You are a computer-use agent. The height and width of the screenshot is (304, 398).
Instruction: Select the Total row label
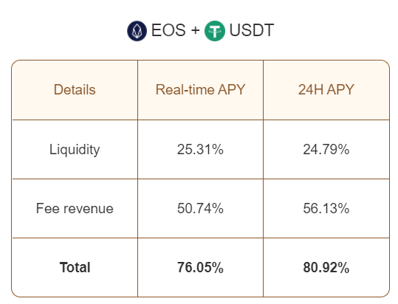coord(75,268)
